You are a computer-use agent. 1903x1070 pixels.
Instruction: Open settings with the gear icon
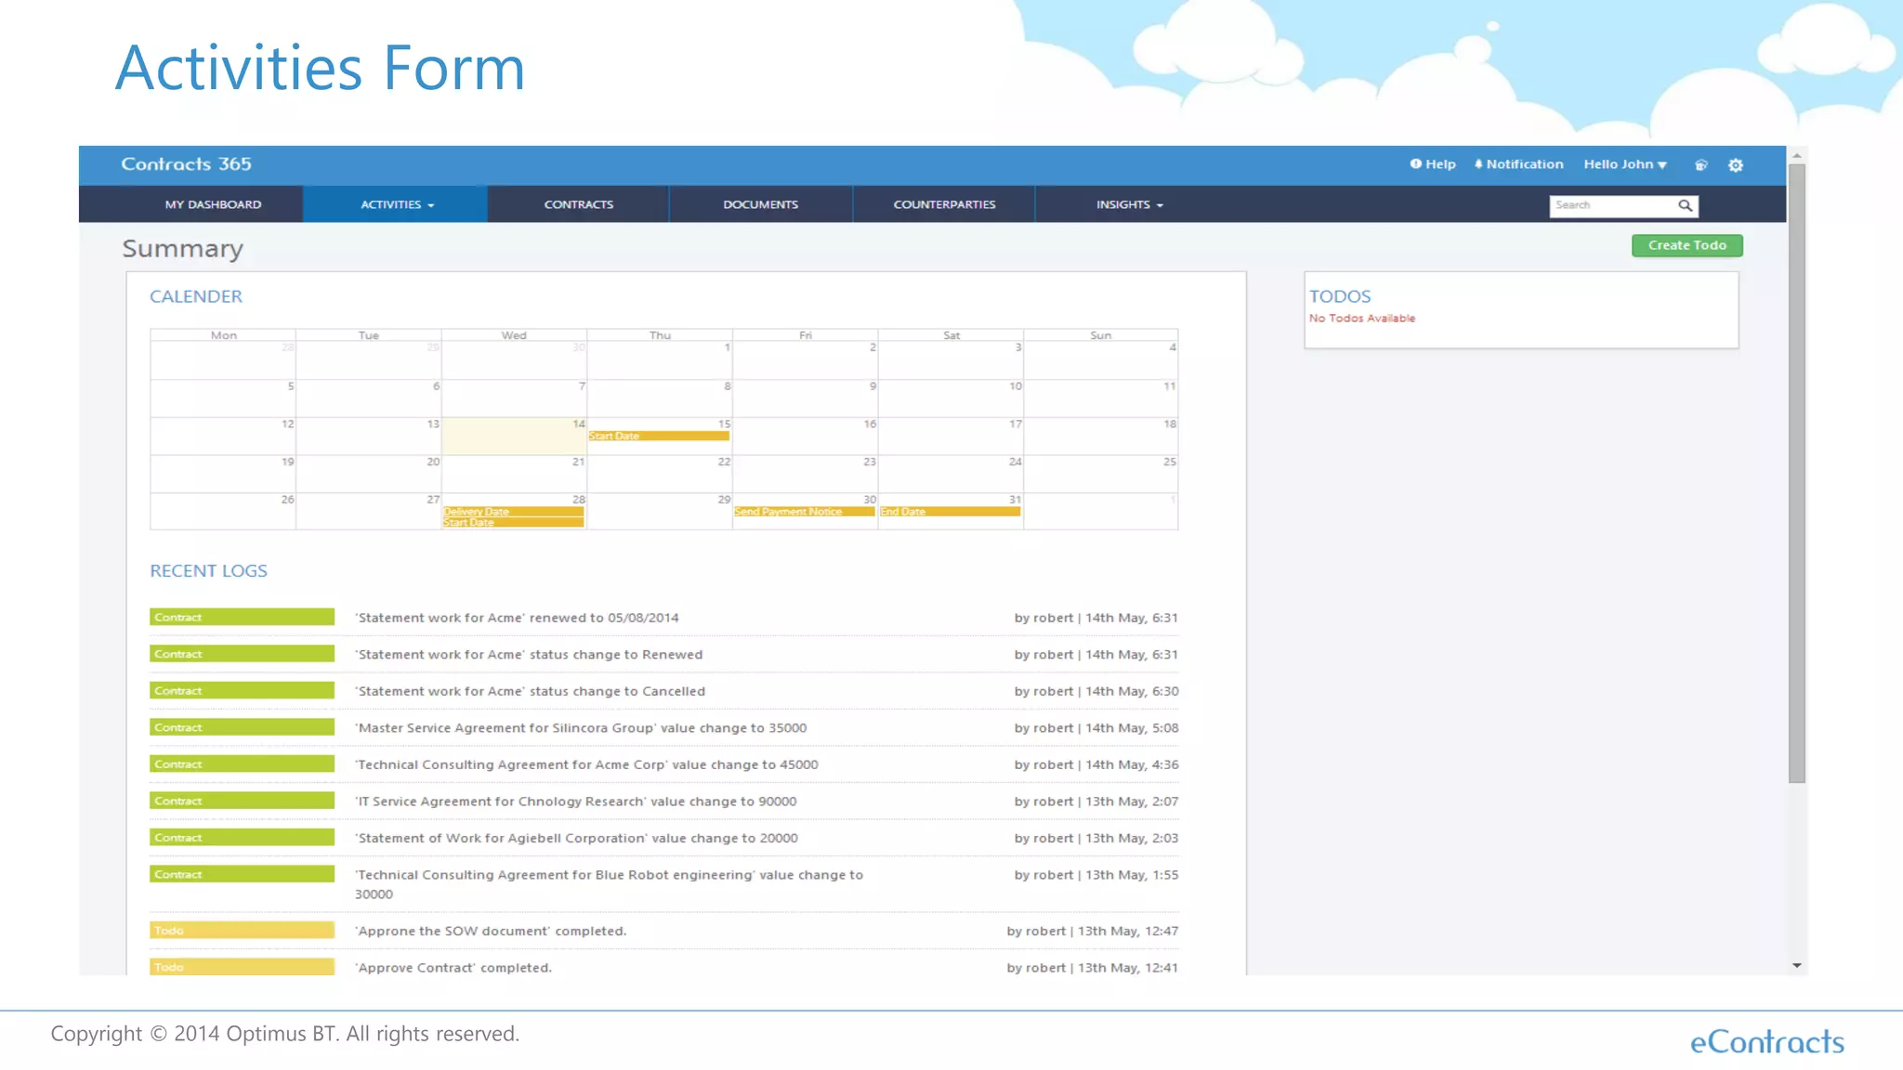(x=1736, y=165)
